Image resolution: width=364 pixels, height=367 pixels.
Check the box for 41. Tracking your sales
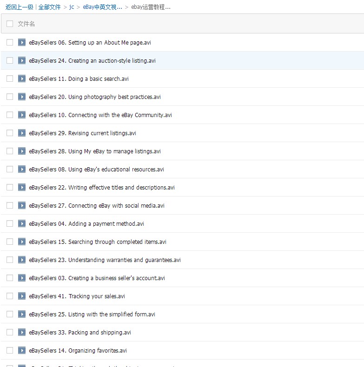10,296
